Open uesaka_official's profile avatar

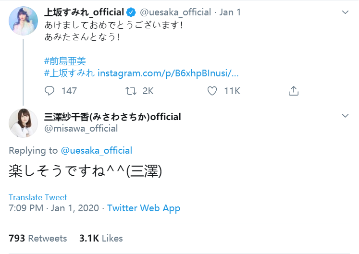point(23,21)
